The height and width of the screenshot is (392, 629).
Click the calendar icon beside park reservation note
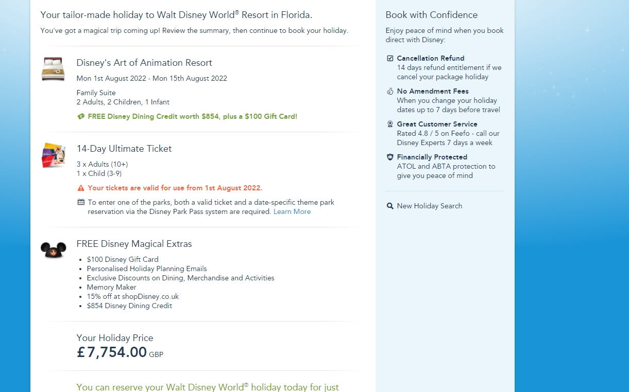click(x=81, y=202)
